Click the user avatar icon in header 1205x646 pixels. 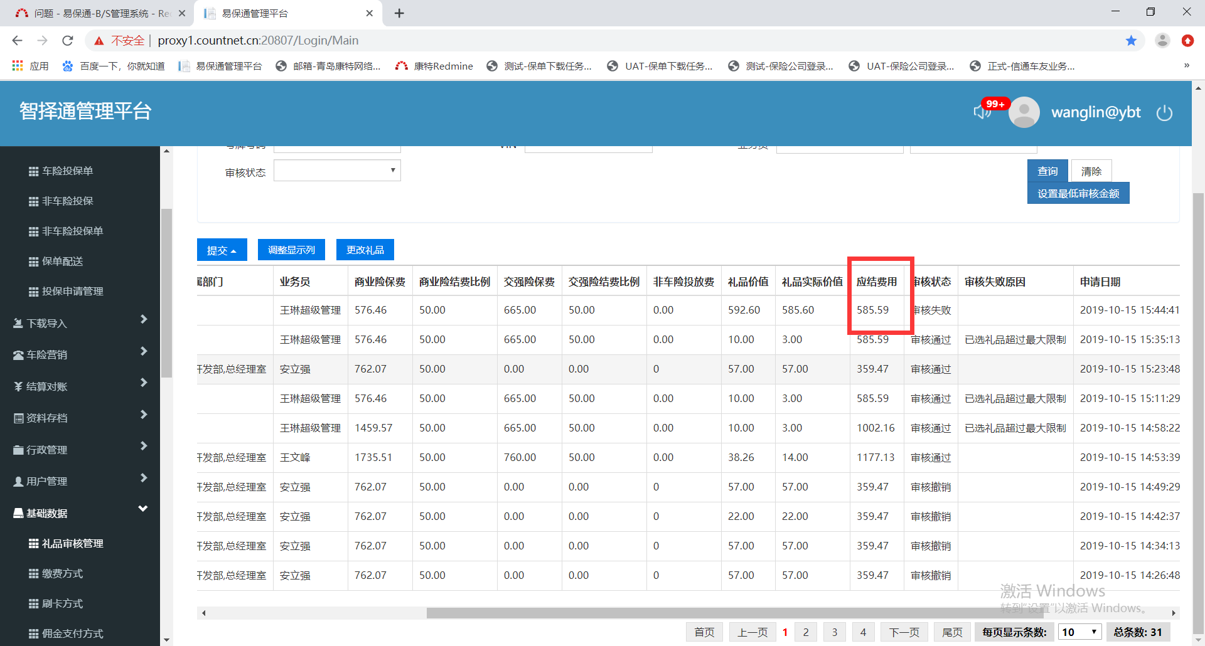pyautogui.click(x=1024, y=113)
